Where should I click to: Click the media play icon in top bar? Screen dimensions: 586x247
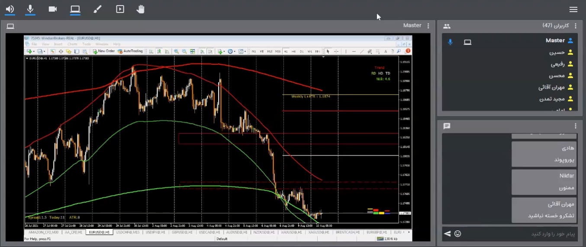point(120,9)
